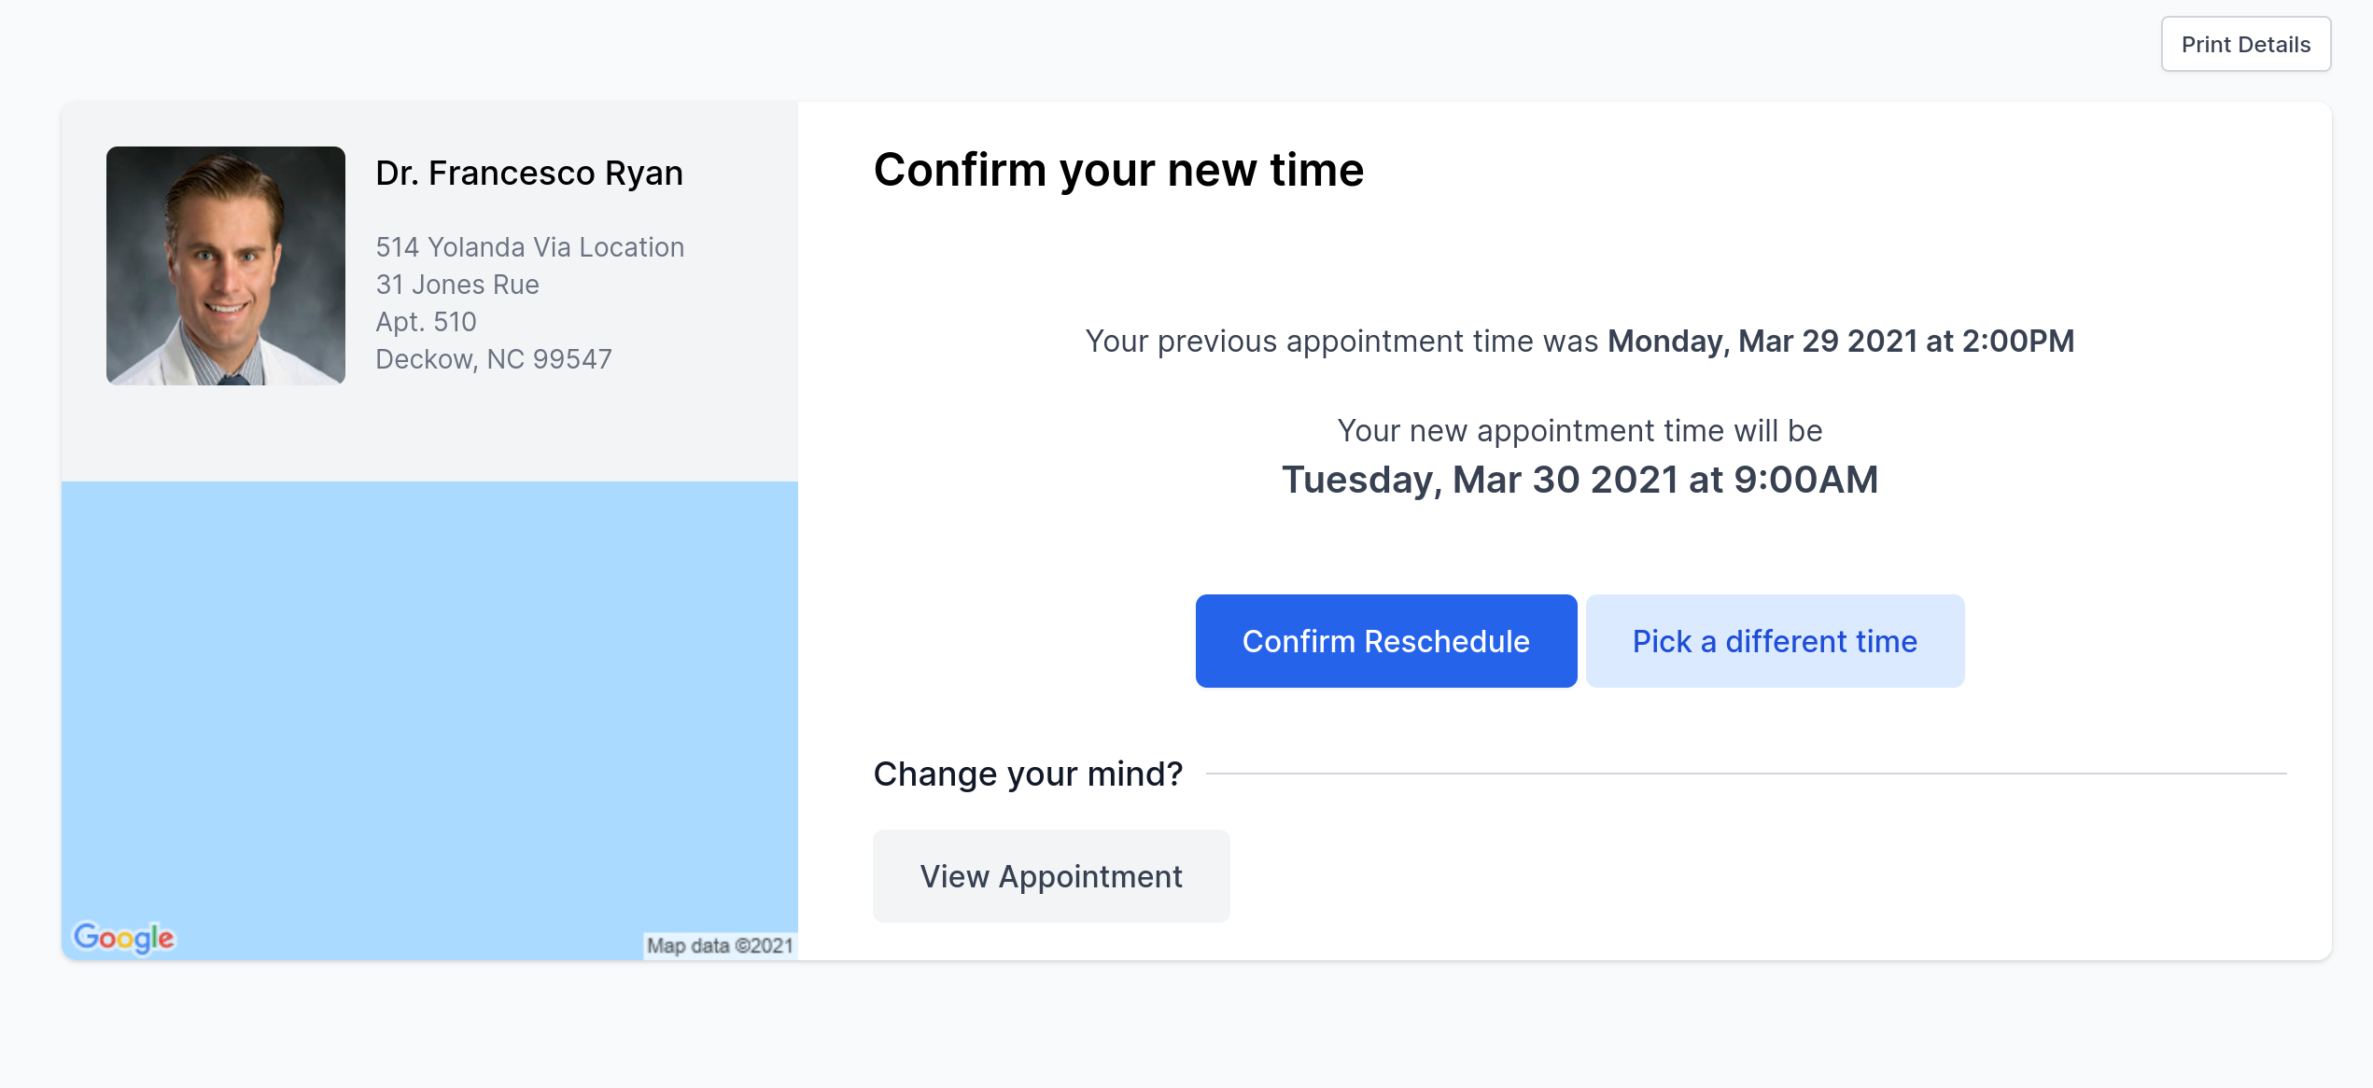Click the Apt. 510 address line

426,322
